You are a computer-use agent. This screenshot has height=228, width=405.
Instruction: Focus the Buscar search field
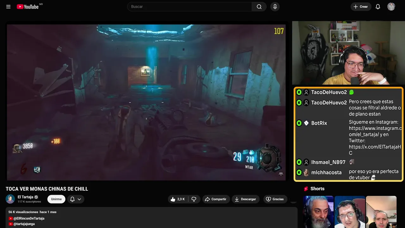click(190, 7)
